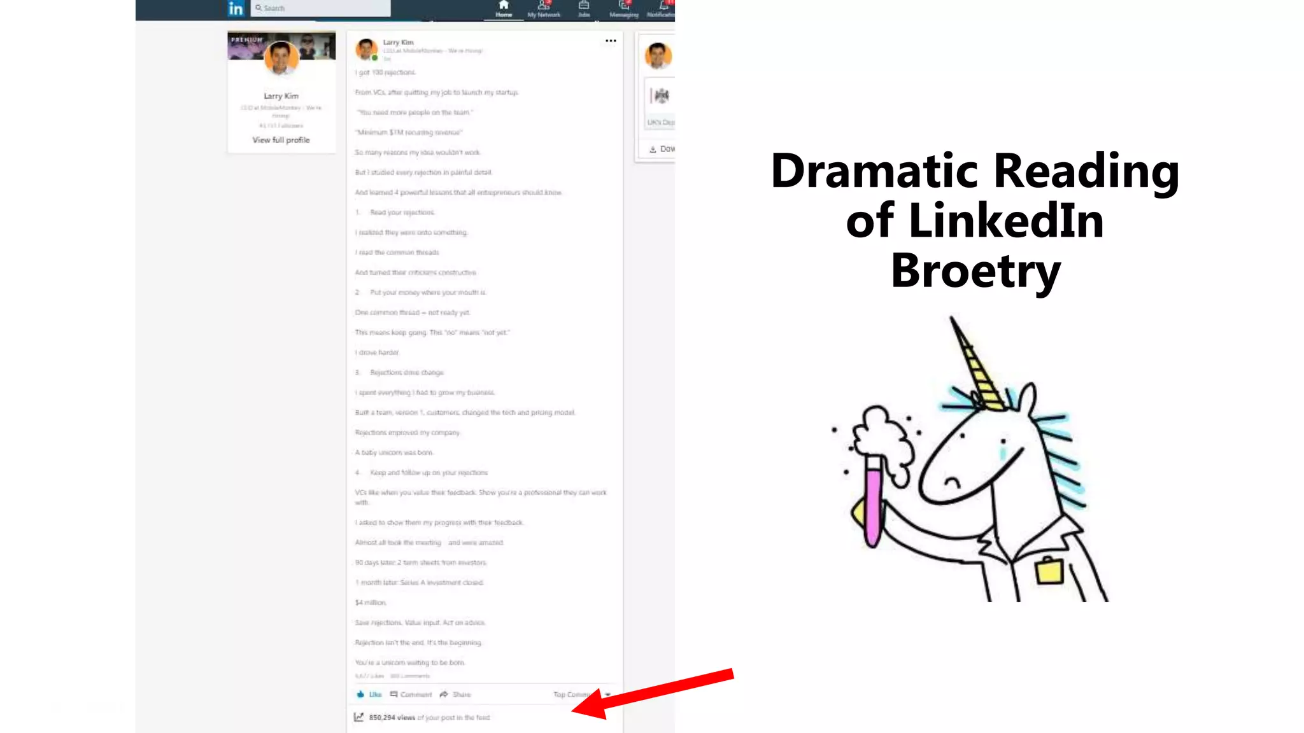Click View full profile link
Image resolution: width=1304 pixels, height=733 pixels.
(281, 140)
